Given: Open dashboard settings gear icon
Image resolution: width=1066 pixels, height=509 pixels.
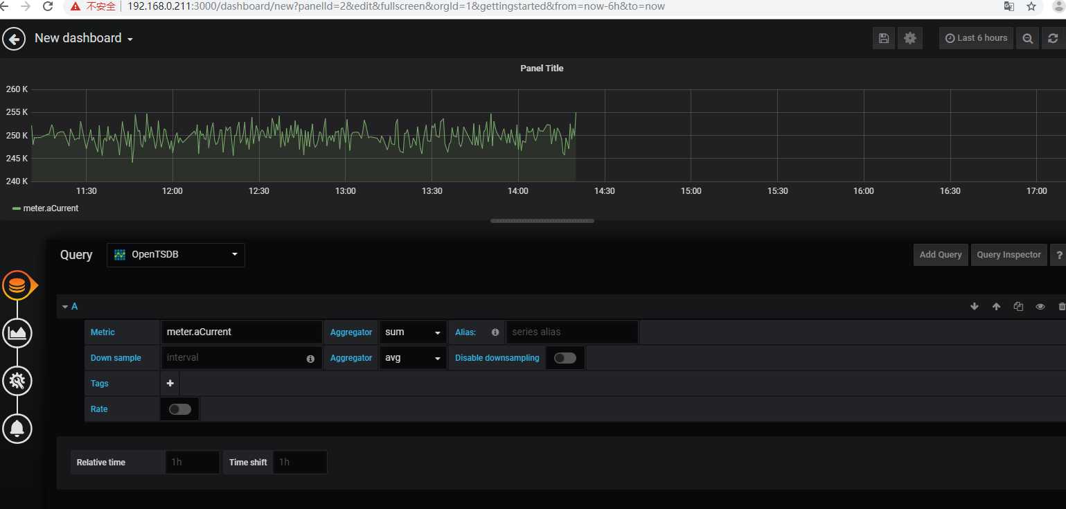Looking at the screenshot, I should [910, 38].
